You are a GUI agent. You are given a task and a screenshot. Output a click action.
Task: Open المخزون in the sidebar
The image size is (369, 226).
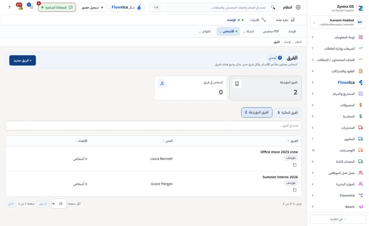click(338, 139)
